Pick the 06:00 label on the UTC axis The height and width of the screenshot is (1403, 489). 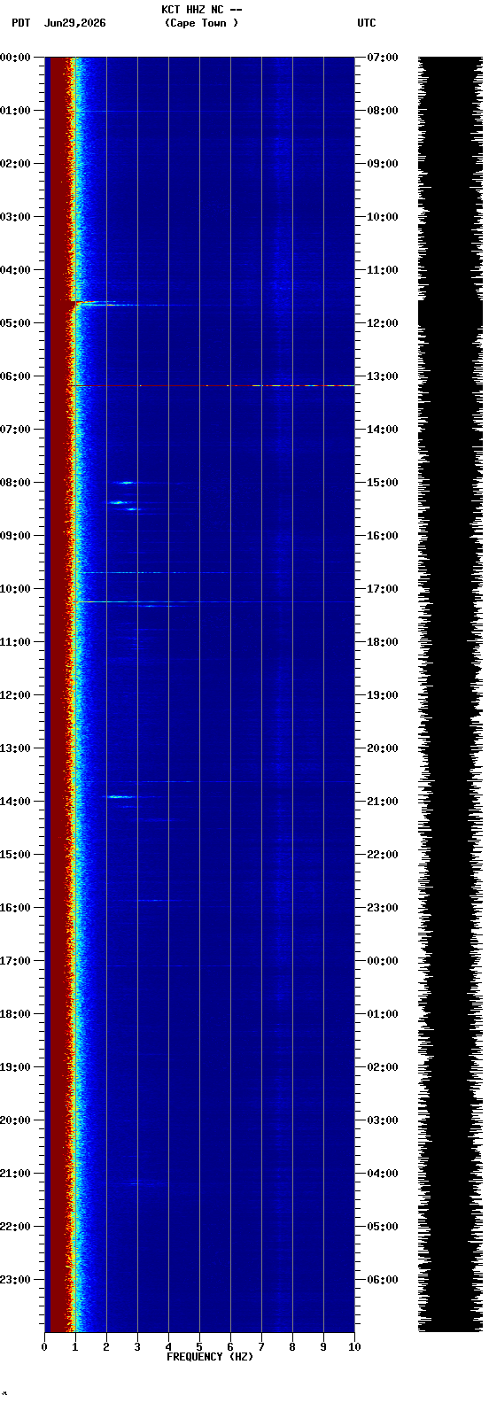[383, 1280]
